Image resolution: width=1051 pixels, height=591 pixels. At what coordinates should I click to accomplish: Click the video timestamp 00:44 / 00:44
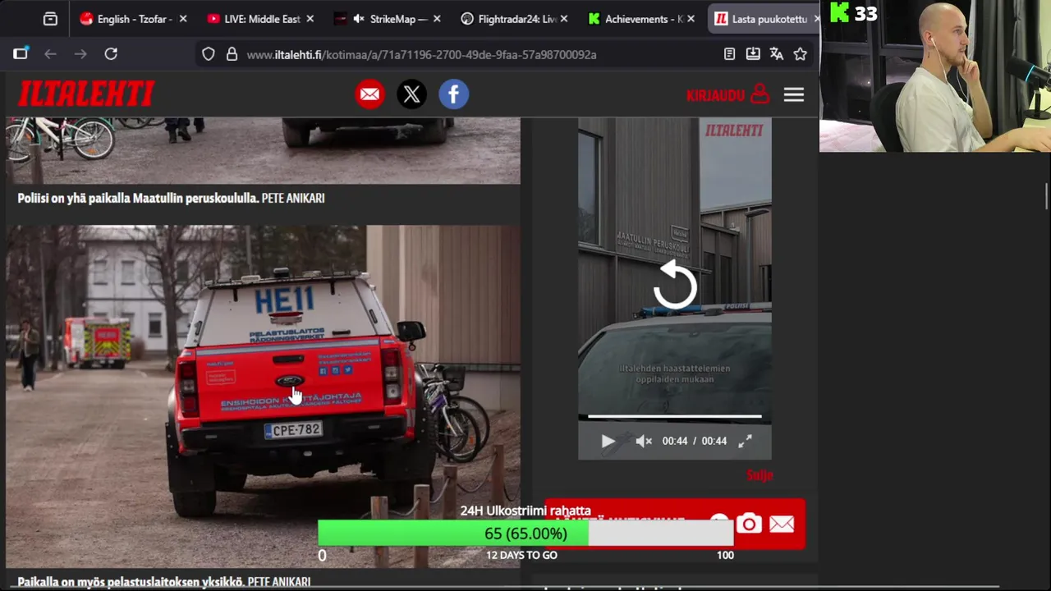695,441
